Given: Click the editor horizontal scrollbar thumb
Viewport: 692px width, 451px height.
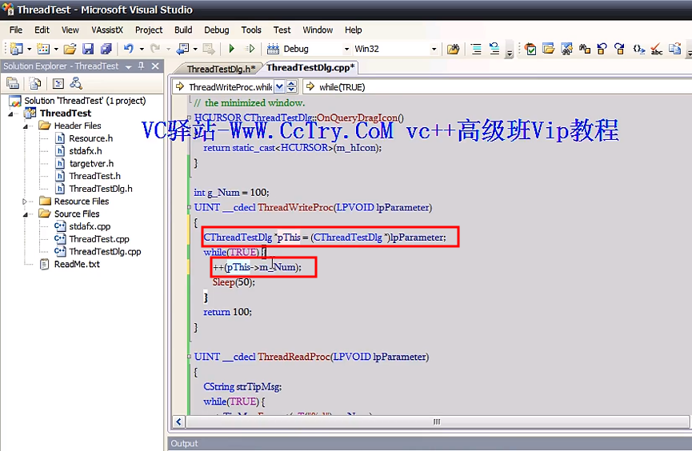Looking at the screenshot, I should coord(437,421).
